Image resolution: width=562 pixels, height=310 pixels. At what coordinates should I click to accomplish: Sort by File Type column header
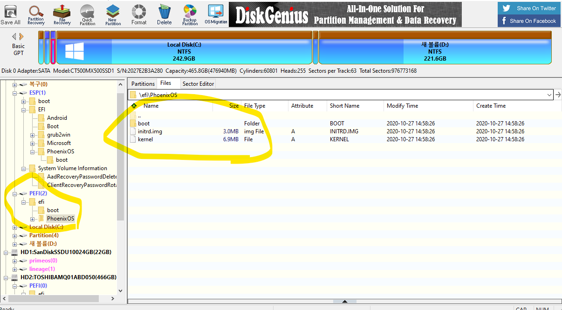coord(265,106)
